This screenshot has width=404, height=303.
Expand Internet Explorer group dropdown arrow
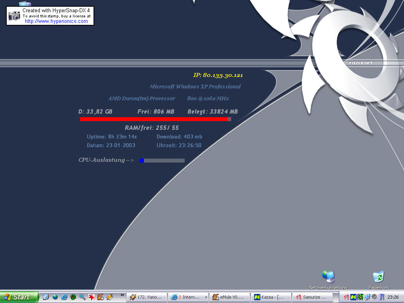click(206, 297)
